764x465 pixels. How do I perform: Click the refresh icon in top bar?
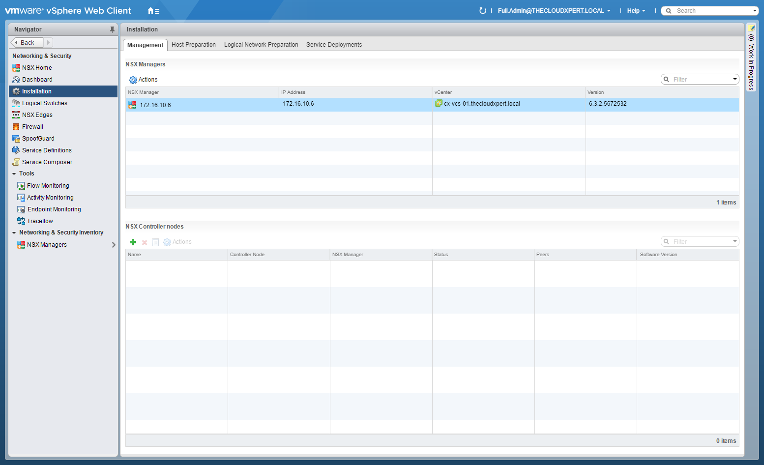point(482,11)
